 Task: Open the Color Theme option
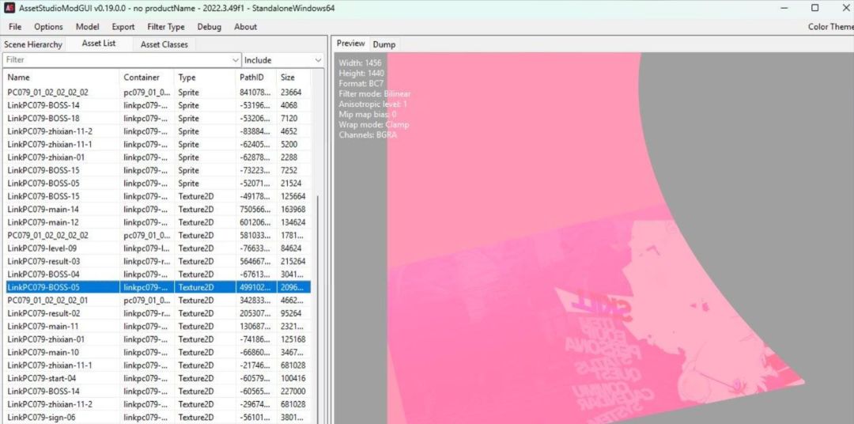(830, 27)
